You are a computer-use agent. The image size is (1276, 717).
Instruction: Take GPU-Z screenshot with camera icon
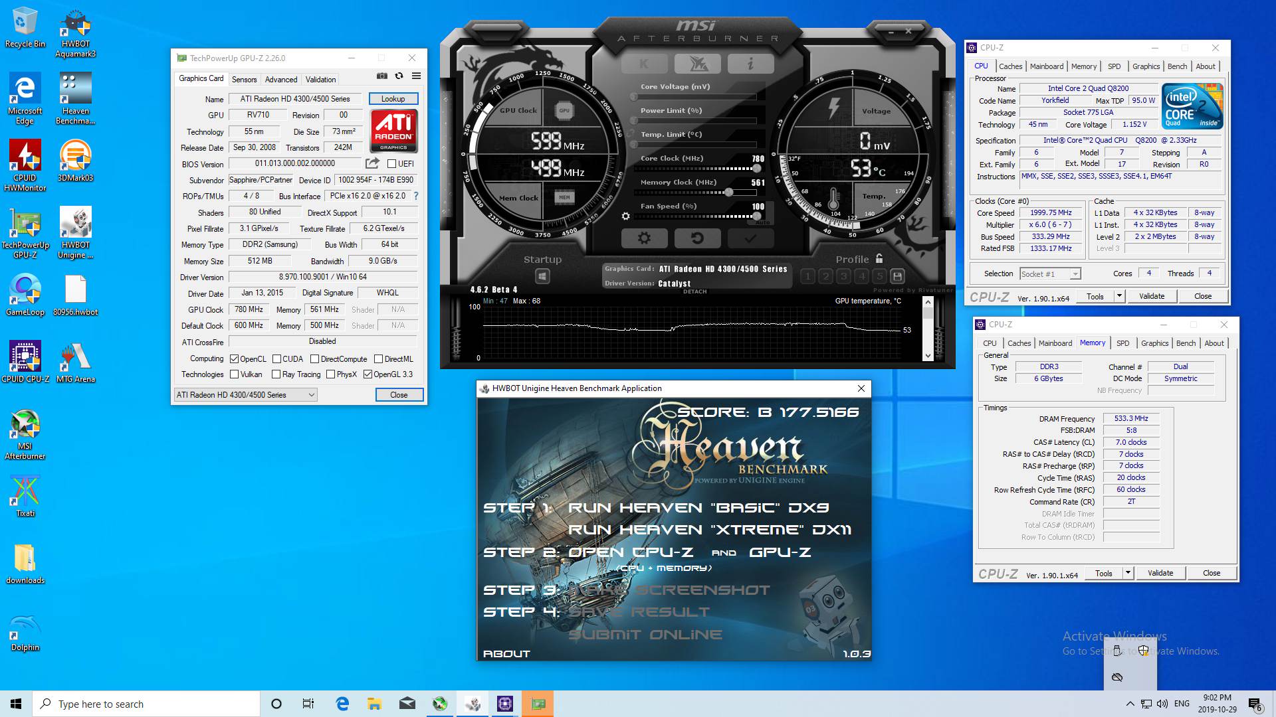tap(382, 76)
